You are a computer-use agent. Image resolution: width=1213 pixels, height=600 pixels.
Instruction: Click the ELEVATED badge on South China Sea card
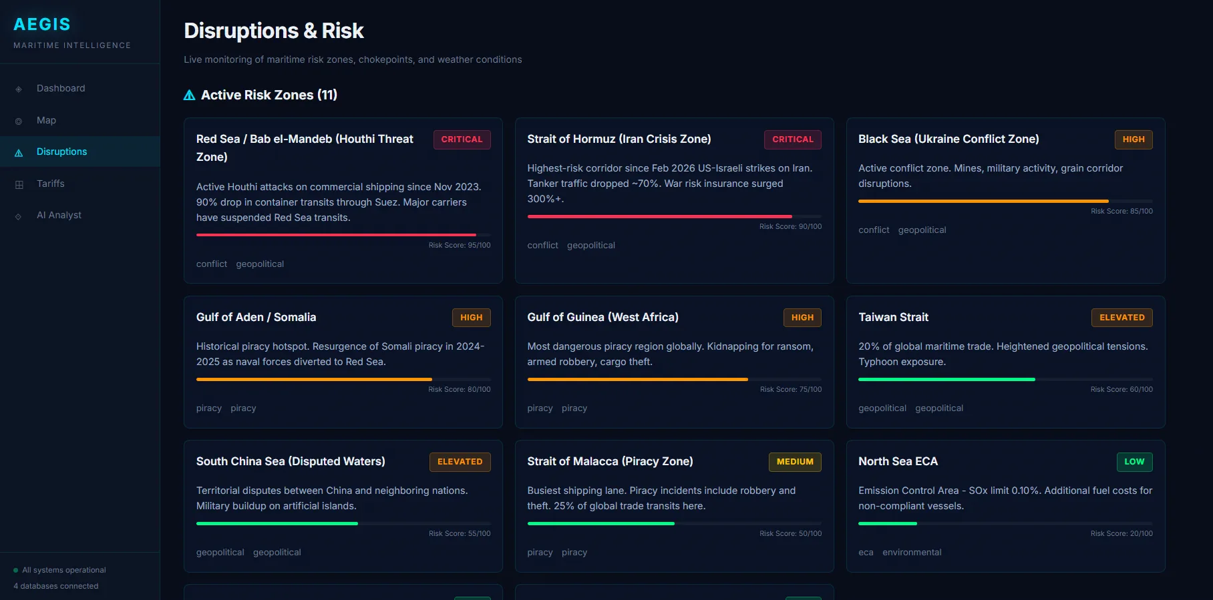pos(460,462)
